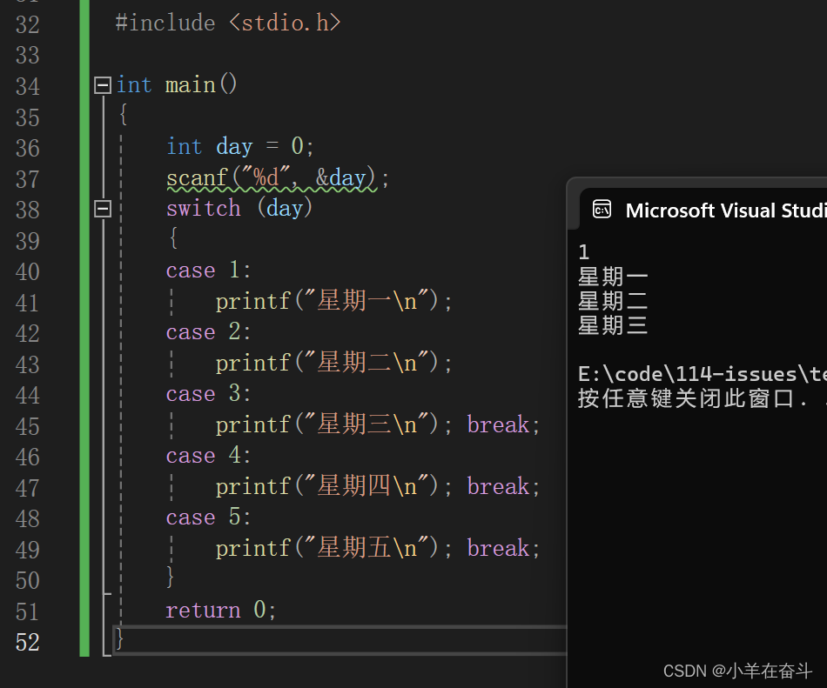Click the break keyword on line 47
Image resolution: width=827 pixels, height=688 pixels.
tap(498, 486)
